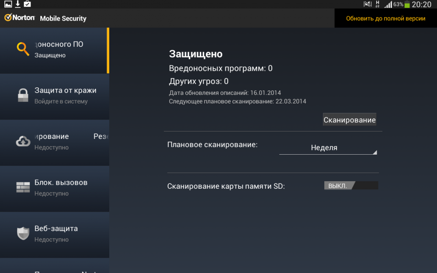
Task: Select the Защита от кражи menu item
Action: [55, 97]
